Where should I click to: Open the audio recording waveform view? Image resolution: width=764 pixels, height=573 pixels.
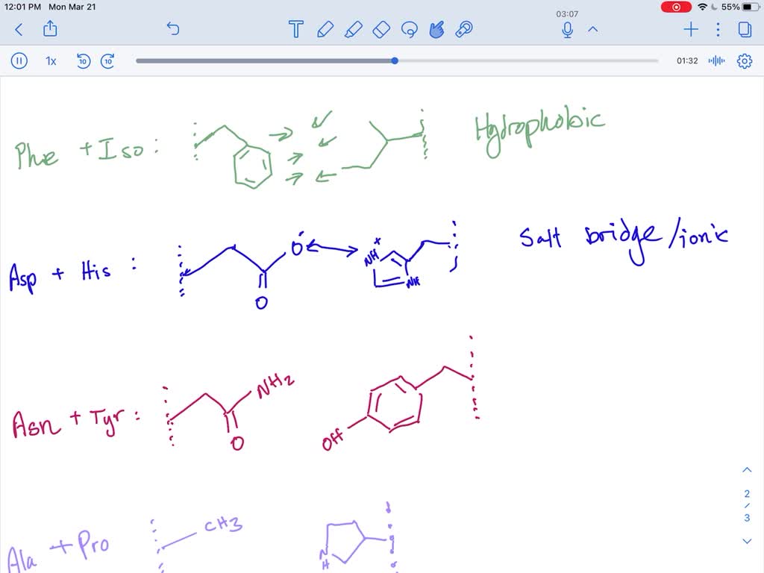tap(716, 61)
